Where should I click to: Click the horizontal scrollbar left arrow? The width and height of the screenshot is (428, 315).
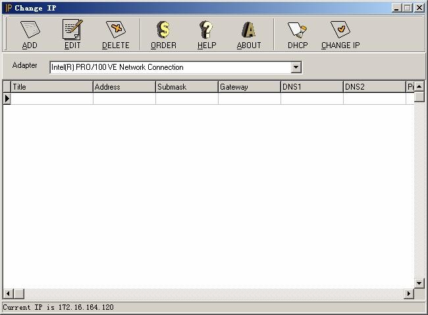tap(8, 294)
